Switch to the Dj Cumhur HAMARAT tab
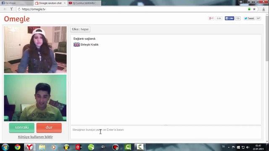Viewport: 269px width, 151px height. 84,3
